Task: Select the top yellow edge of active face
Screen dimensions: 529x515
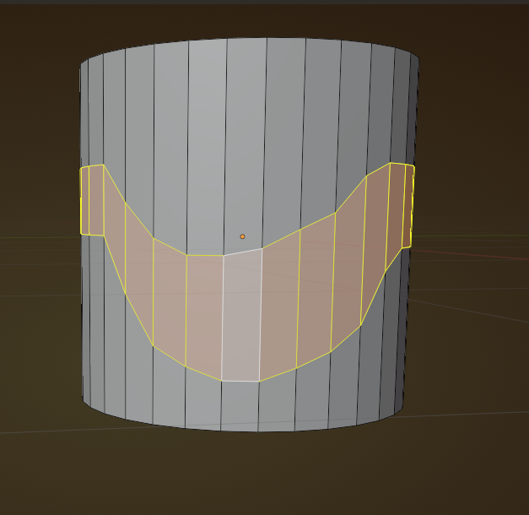Action: [x=242, y=252]
